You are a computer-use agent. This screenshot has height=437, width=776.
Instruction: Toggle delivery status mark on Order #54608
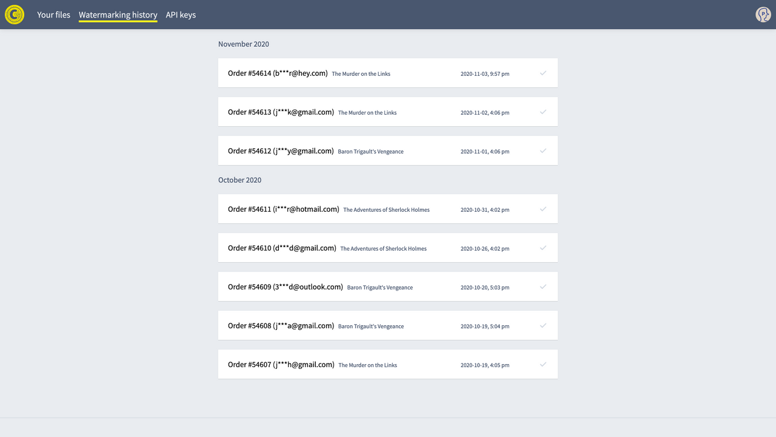543,325
